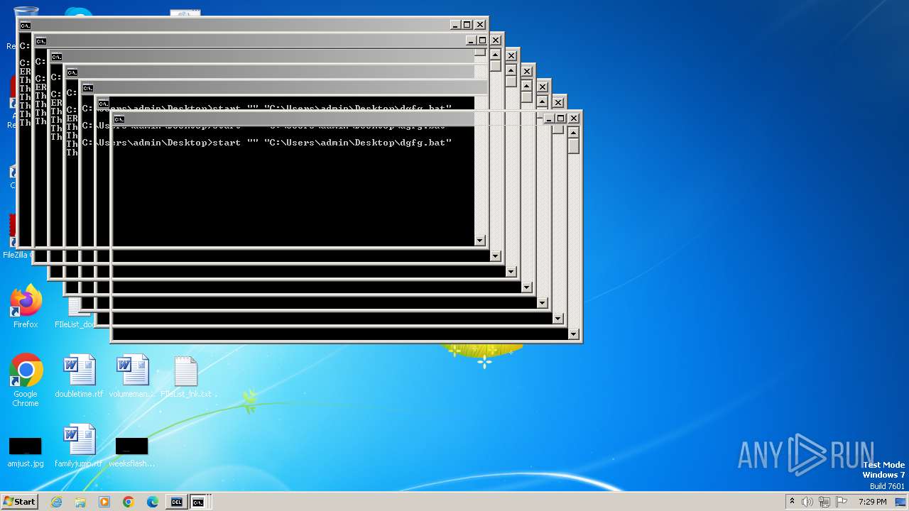
Task: Switch to the cmd.exe taskbar group
Action: pyautogui.click(x=200, y=502)
